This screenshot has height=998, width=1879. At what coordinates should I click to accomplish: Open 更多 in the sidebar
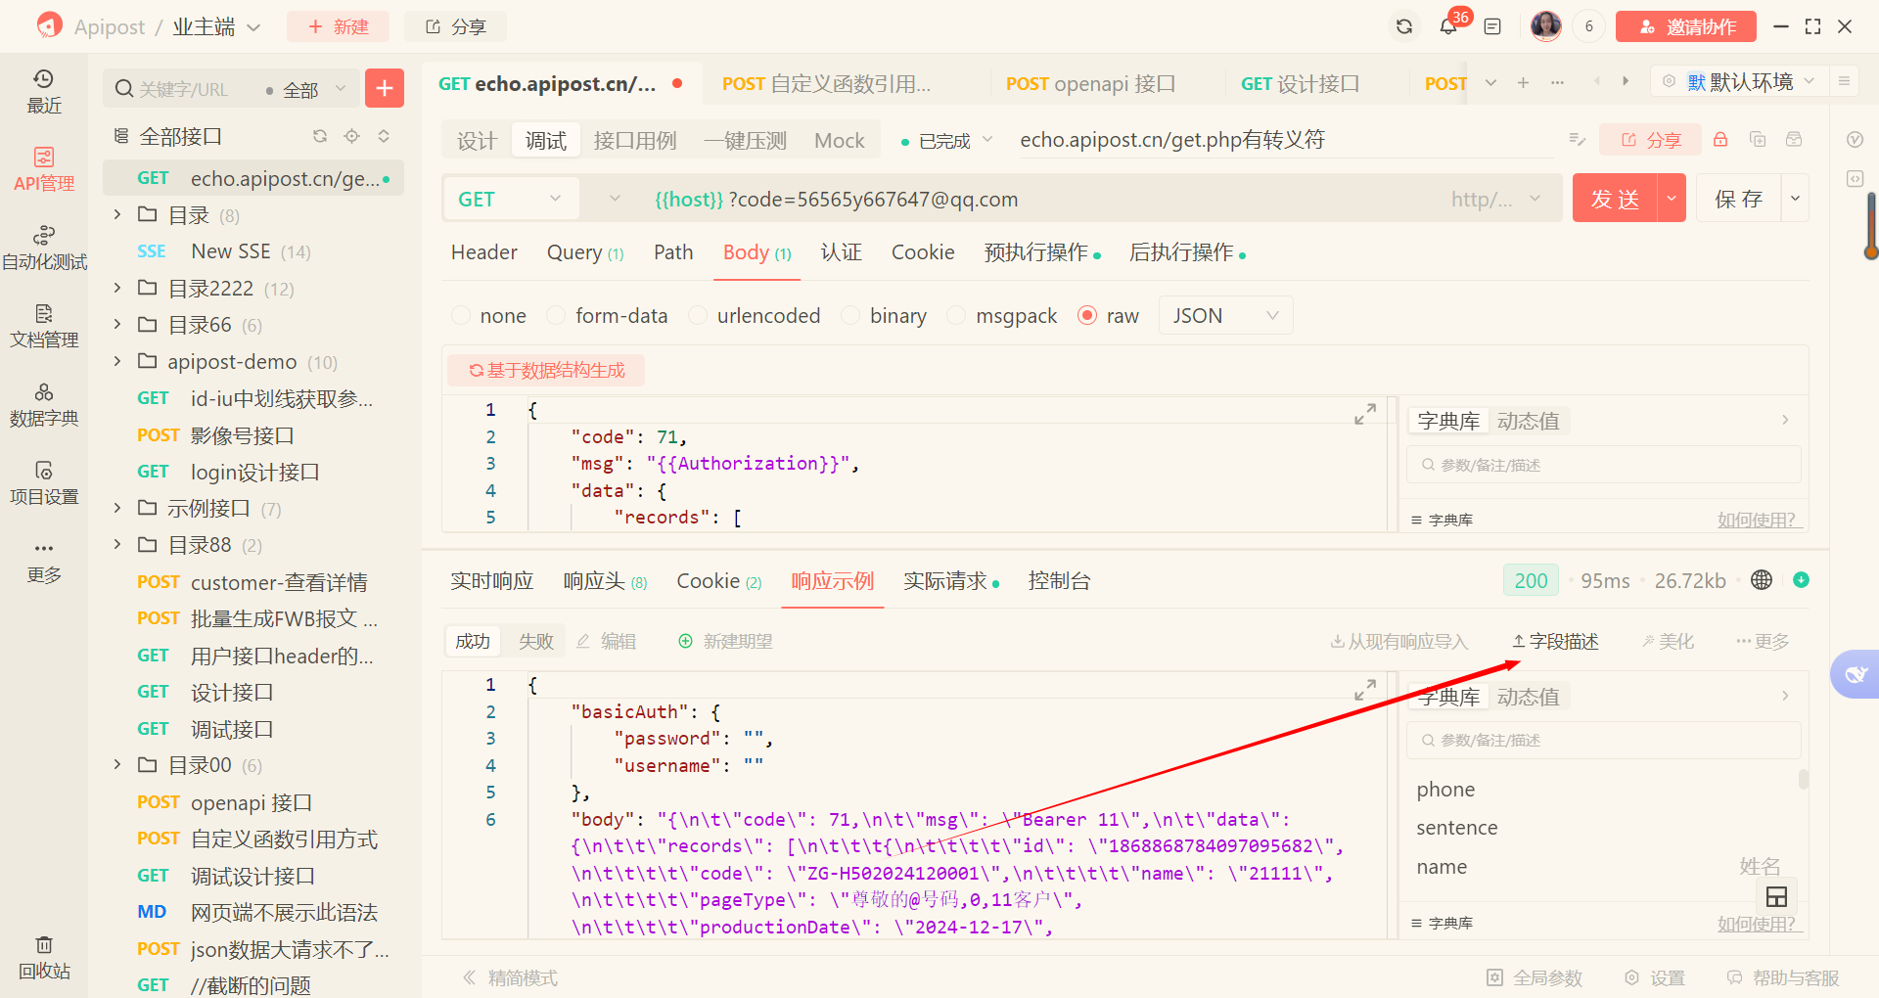click(44, 561)
